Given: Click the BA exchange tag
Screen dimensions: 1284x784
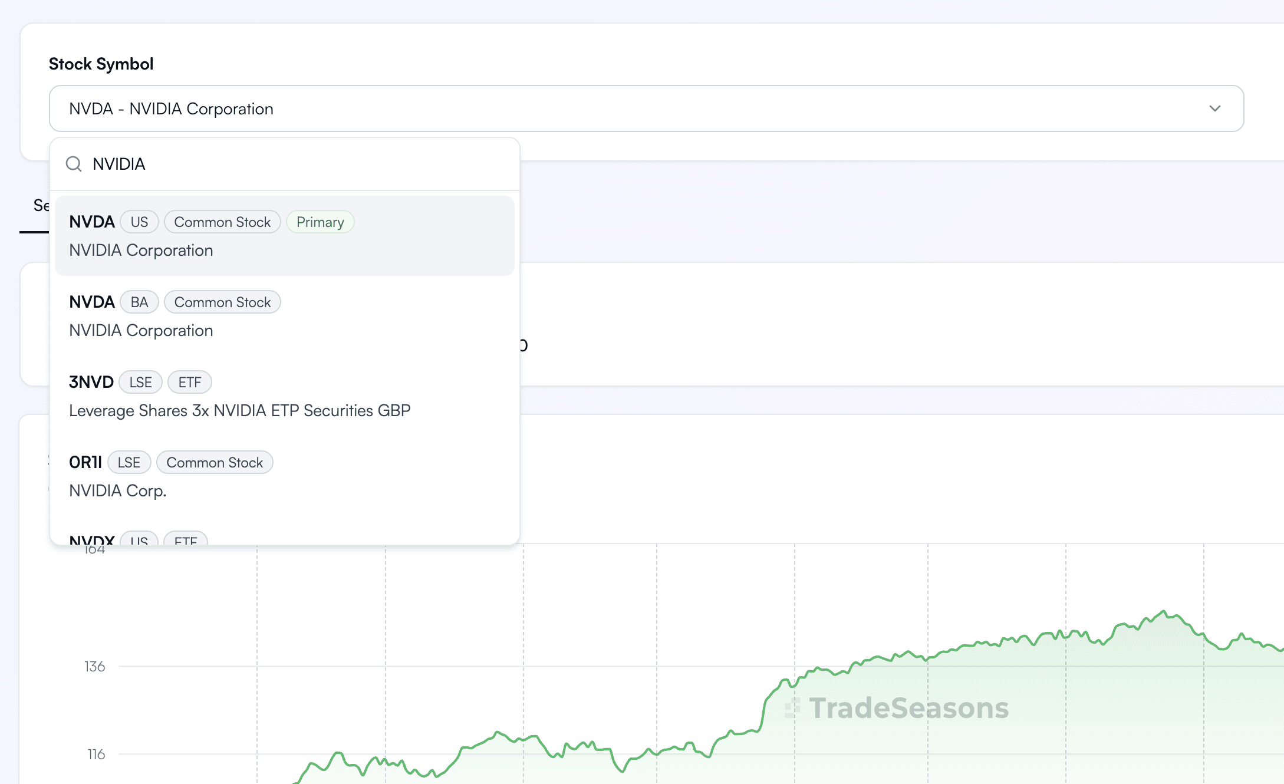Looking at the screenshot, I should 139,302.
